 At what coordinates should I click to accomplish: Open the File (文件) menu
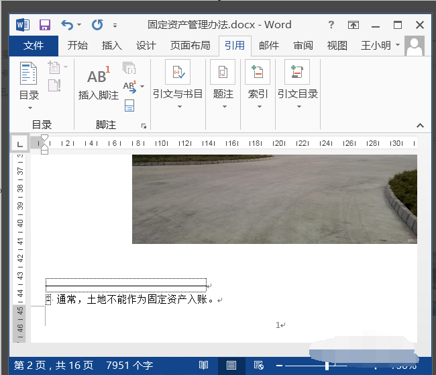(34, 46)
